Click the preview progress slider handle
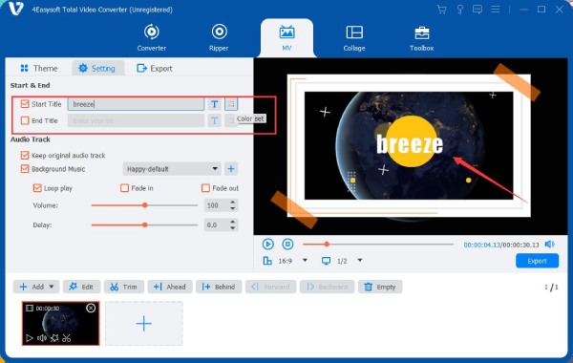The image size is (573, 363). click(327, 244)
